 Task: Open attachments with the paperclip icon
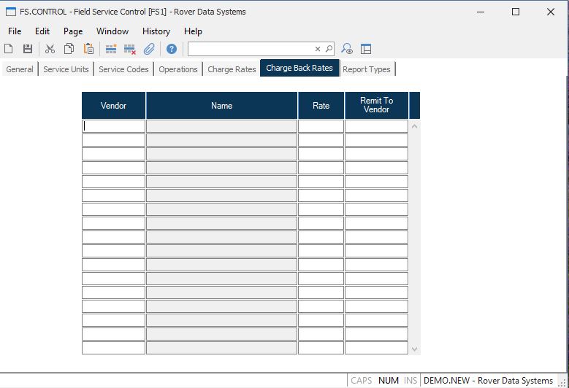tap(149, 49)
